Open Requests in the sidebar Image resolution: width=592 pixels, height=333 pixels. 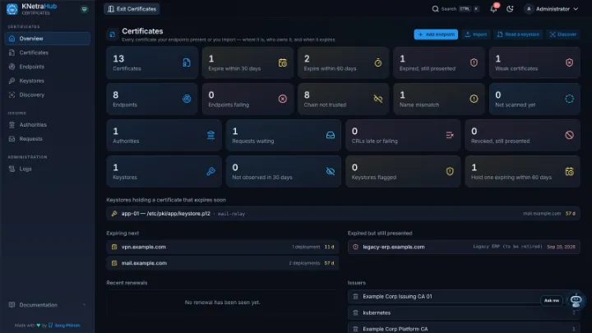pyautogui.click(x=48, y=139)
